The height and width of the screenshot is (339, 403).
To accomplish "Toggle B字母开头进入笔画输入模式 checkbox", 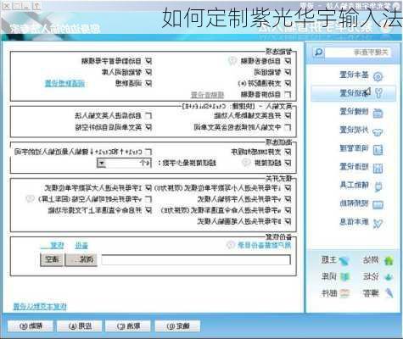I will pyautogui.click(x=288, y=221).
